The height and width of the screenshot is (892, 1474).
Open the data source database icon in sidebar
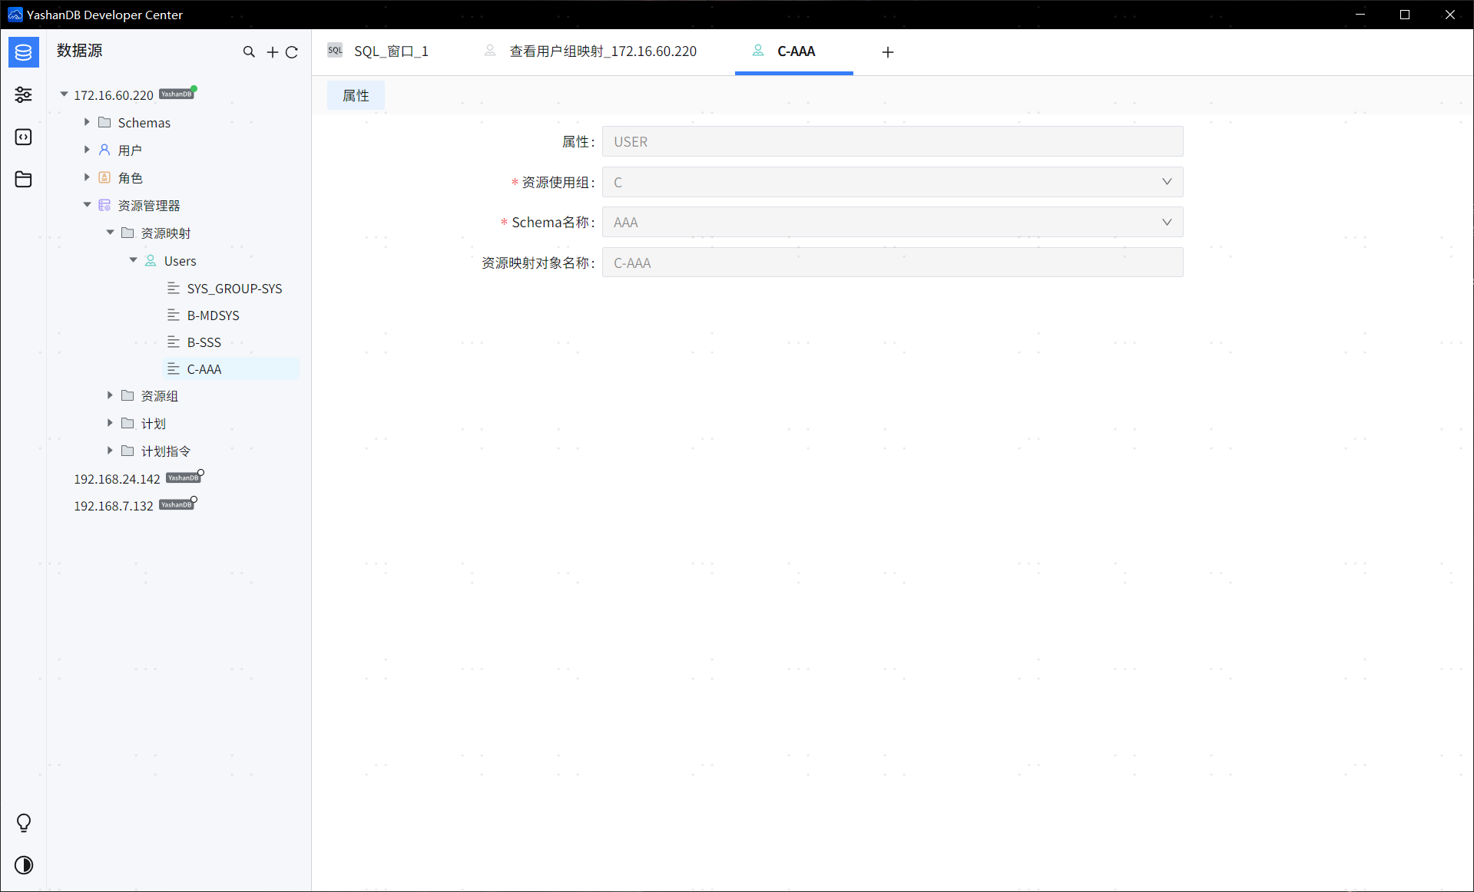(24, 52)
